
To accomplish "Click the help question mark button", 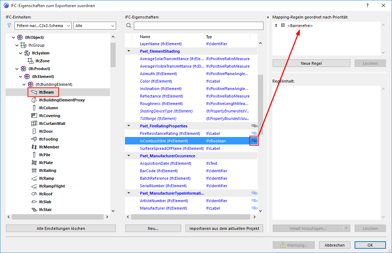I will pyautogui.click(x=367, y=5).
